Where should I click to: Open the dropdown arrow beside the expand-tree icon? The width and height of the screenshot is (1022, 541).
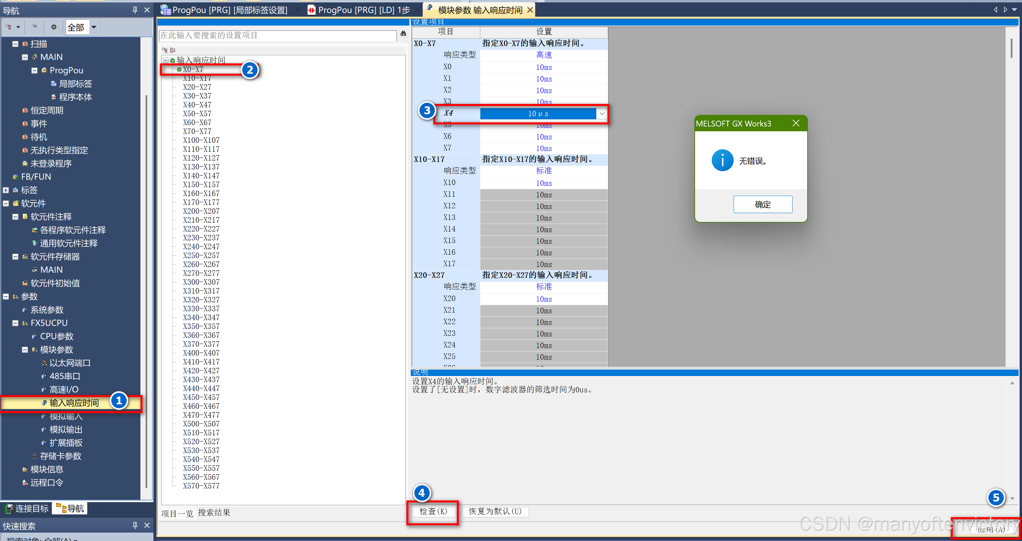18,27
